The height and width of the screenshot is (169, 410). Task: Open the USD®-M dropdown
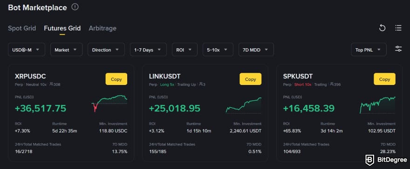coord(27,50)
